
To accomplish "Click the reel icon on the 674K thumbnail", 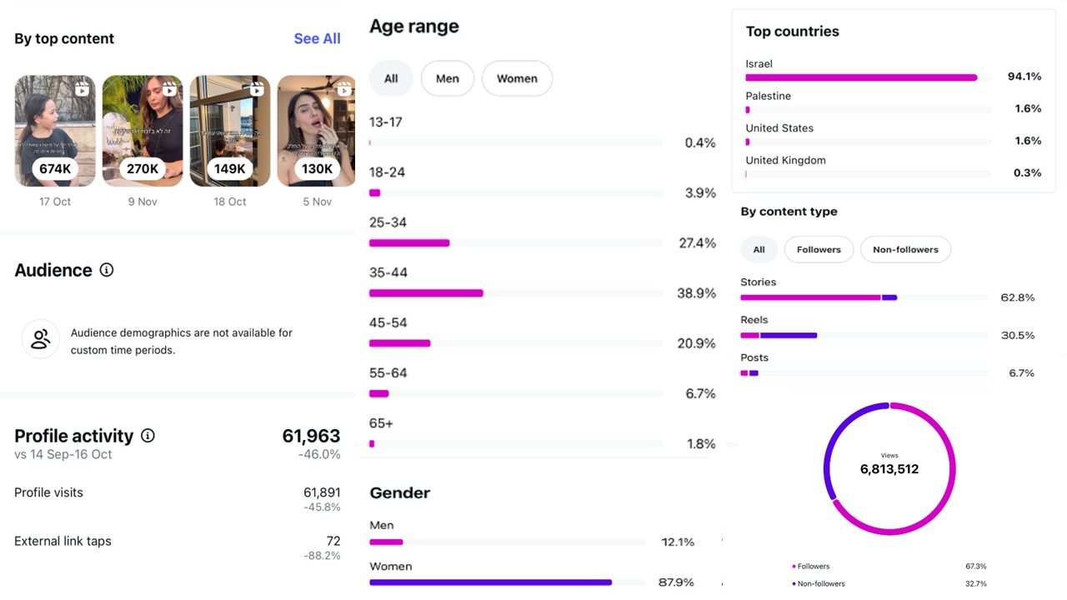I will [x=82, y=89].
